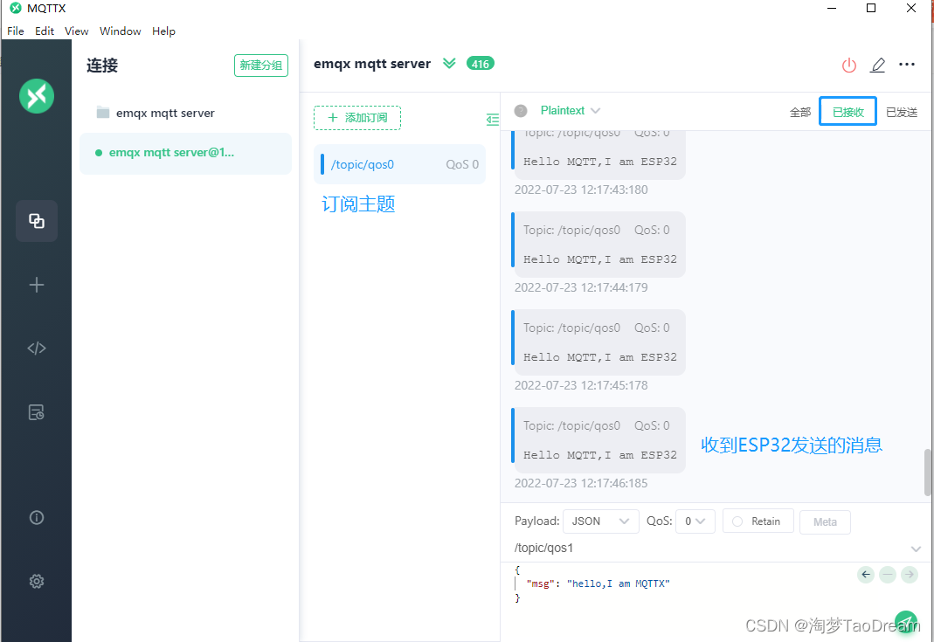Image resolution: width=934 pixels, height=642 pixels.
Task: Select the 已接收 received tab
Action: point(848,112)
